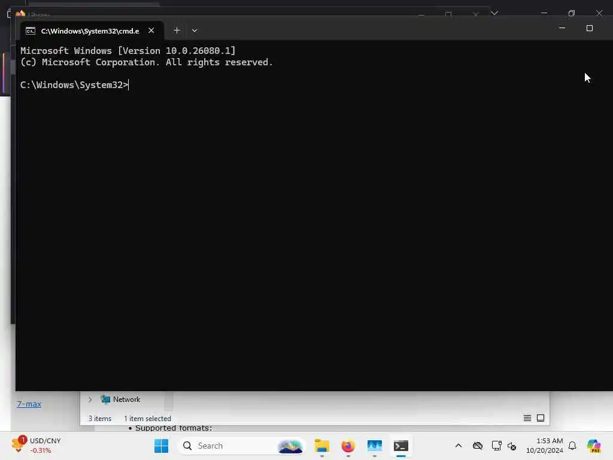Open the blue monitor app on taskbar
The width and height of the screenshot is (613, 460).
pyautogui.click(x=375, y=446)
